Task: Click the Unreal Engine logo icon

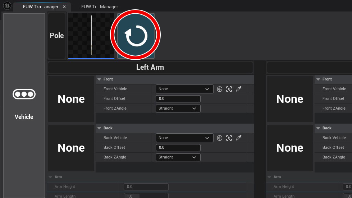Action: (x=7, y=6)
